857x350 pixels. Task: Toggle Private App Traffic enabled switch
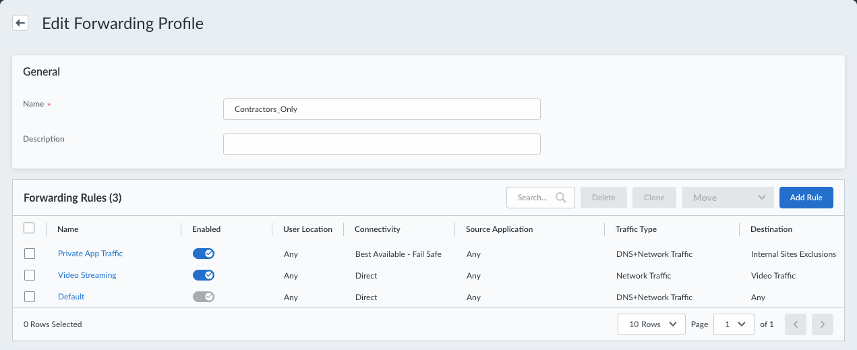pos(204,254)
